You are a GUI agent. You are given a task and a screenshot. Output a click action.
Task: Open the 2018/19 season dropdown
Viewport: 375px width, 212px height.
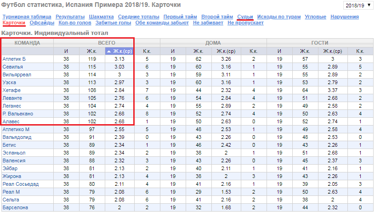358,5
